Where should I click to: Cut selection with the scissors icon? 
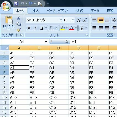(19, 18)
